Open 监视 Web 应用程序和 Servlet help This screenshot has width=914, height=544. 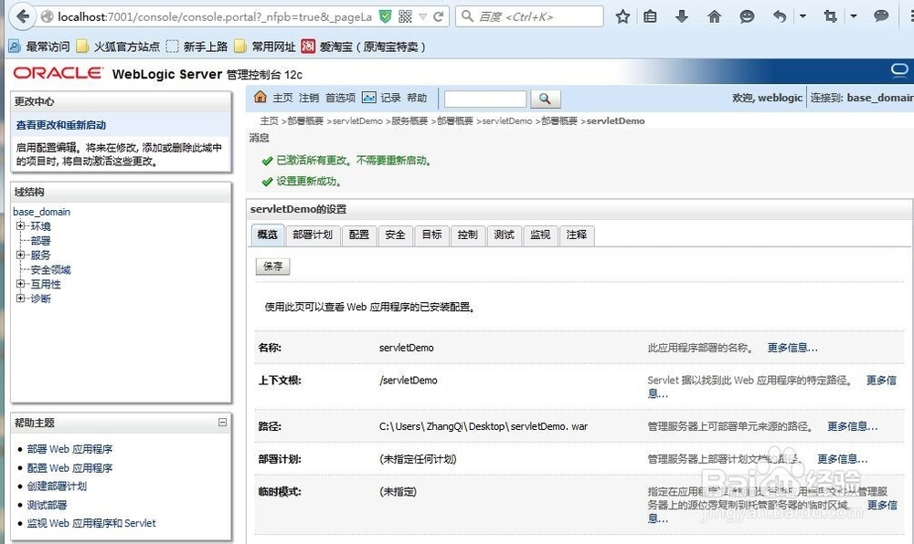coord(91,523)
